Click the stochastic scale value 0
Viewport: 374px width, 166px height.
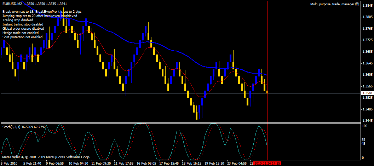(363, 158)
